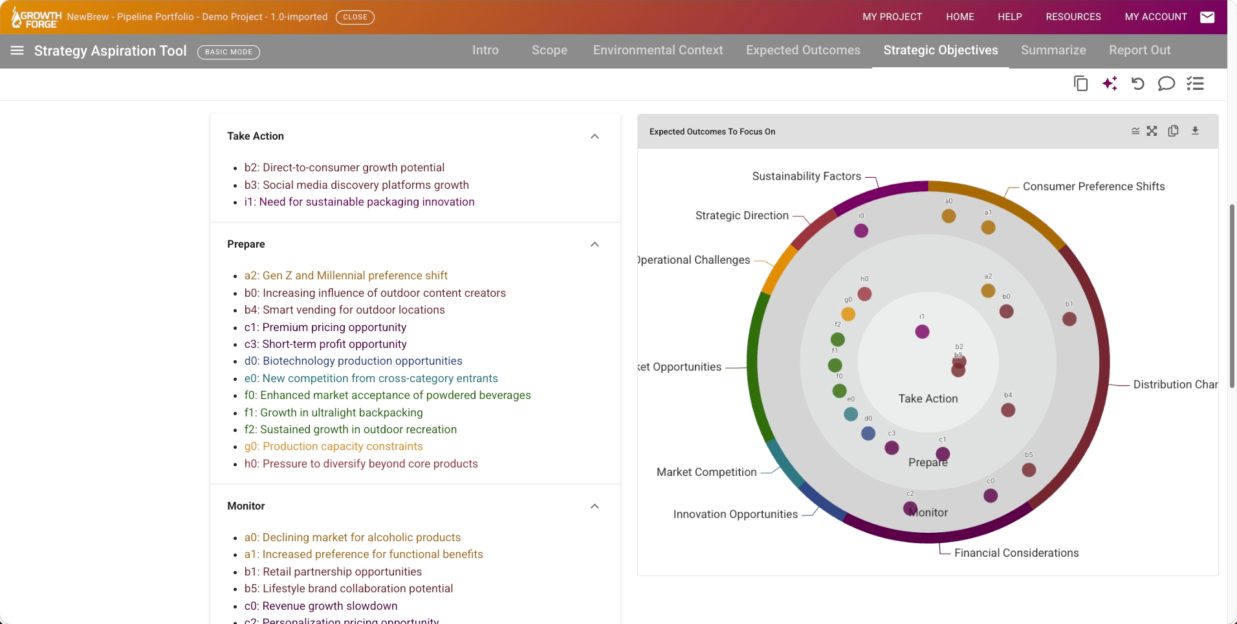This screenshot has height=624, width=1237.
Task: Click the d0 blue dot on chart
Action: (868, 433)
